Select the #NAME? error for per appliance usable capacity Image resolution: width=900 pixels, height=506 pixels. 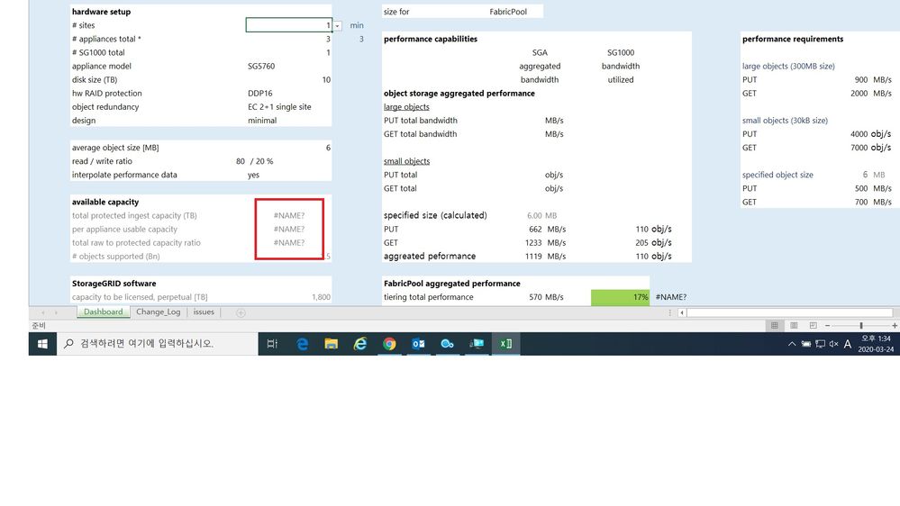coord(288,229)
